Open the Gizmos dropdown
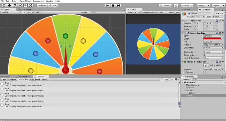This screenshot has width=226, height=121. pos(85,12)
